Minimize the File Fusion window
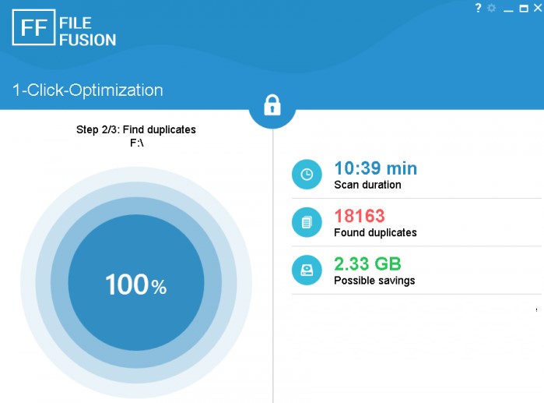The image size is (544, 403). (x=508, y=10)
